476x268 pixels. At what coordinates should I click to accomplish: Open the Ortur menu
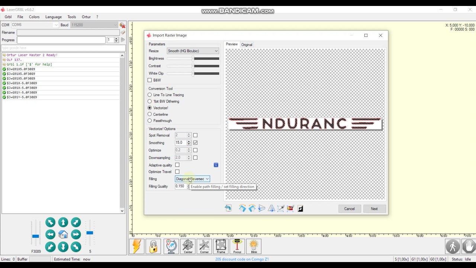[86, 17]
